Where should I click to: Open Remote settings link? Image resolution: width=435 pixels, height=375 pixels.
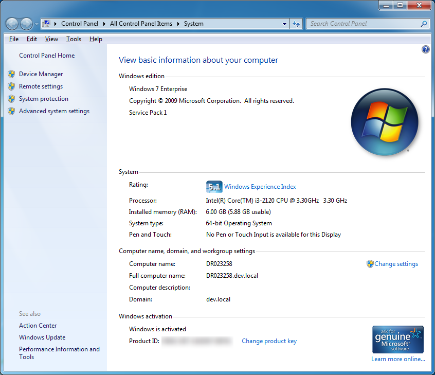pyautogui.click(x=41, y=86)
